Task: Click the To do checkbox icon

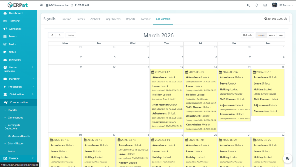Action: [5, 44]
